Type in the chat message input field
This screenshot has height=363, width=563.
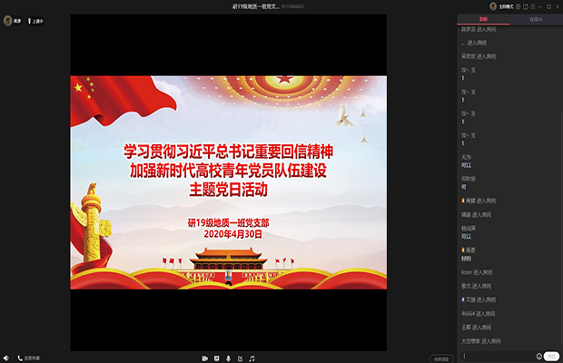tap(498, 356)
